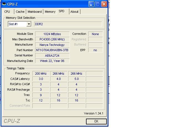Click the Trc value 12 cell
Viewport: 177px width, 128px height.
click(x=41, y=100)
